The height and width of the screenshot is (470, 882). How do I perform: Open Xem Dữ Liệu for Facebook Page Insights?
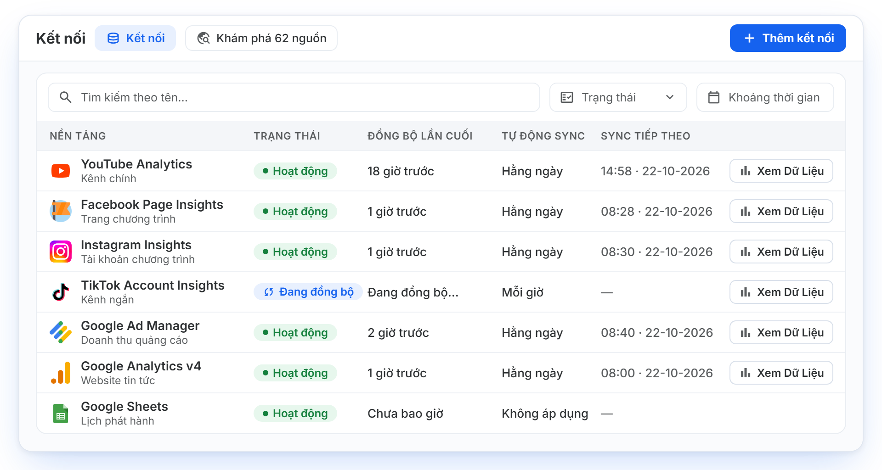781,211
